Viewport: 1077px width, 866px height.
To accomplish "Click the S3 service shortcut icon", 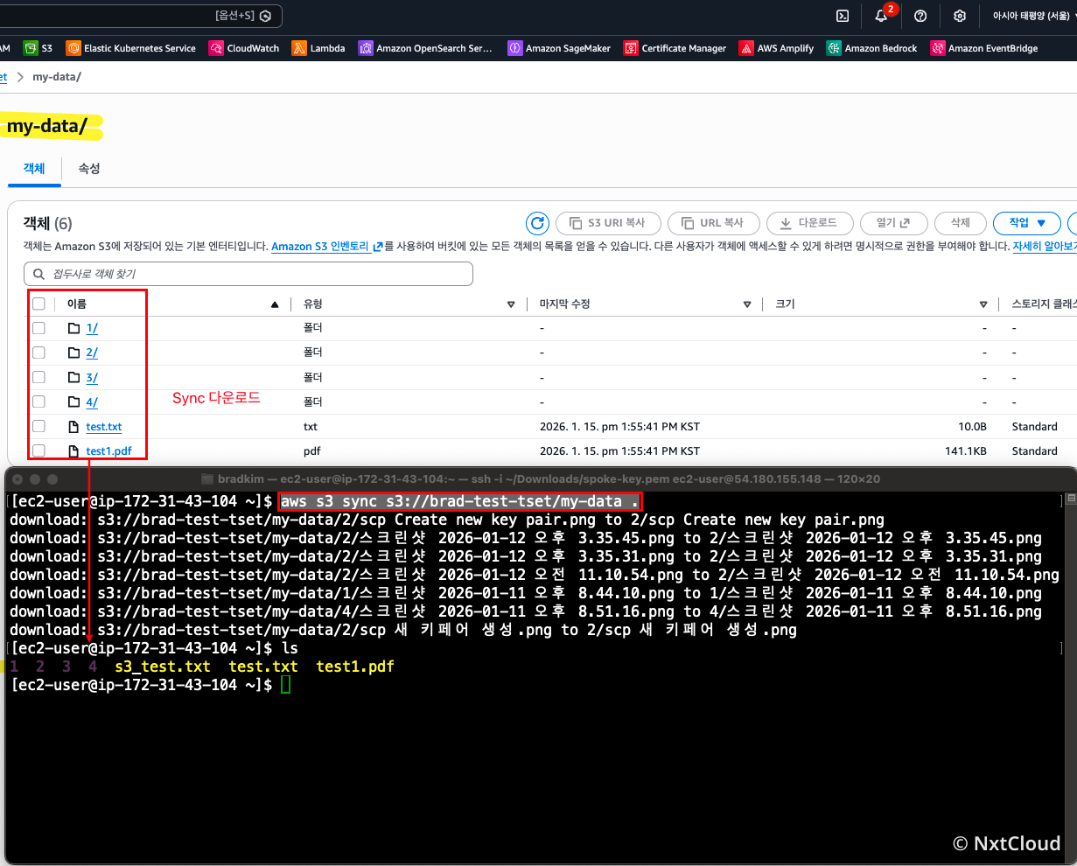I will [31, 48].
